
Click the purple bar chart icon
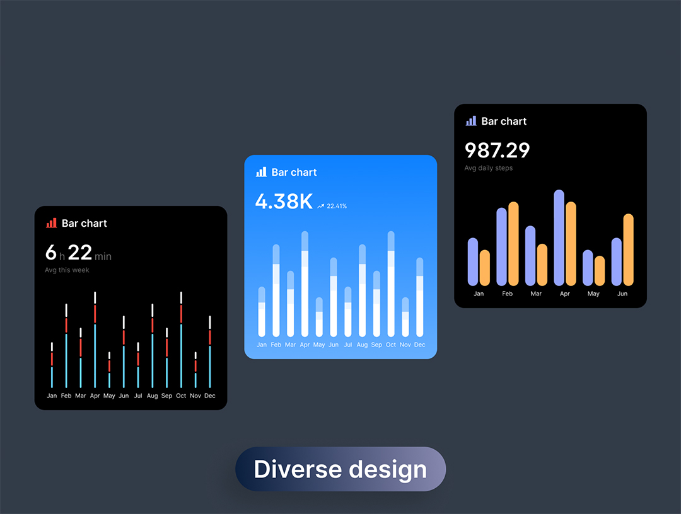tap(471, 121)
